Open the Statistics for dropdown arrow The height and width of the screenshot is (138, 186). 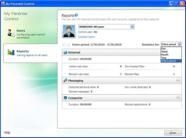pos(180,44)
